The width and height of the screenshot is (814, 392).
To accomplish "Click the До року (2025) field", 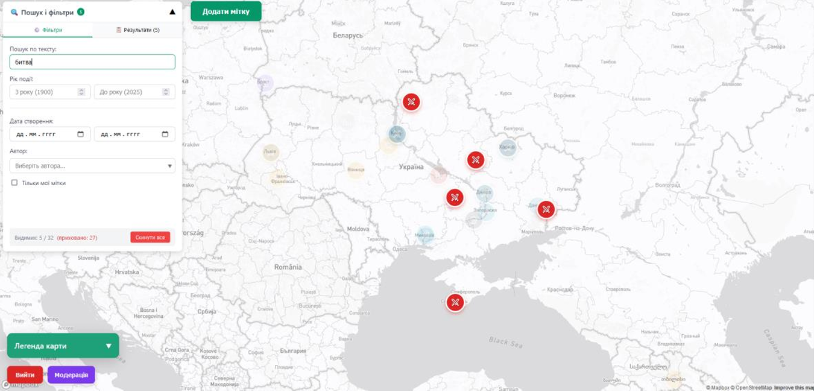I will [134, 92].
